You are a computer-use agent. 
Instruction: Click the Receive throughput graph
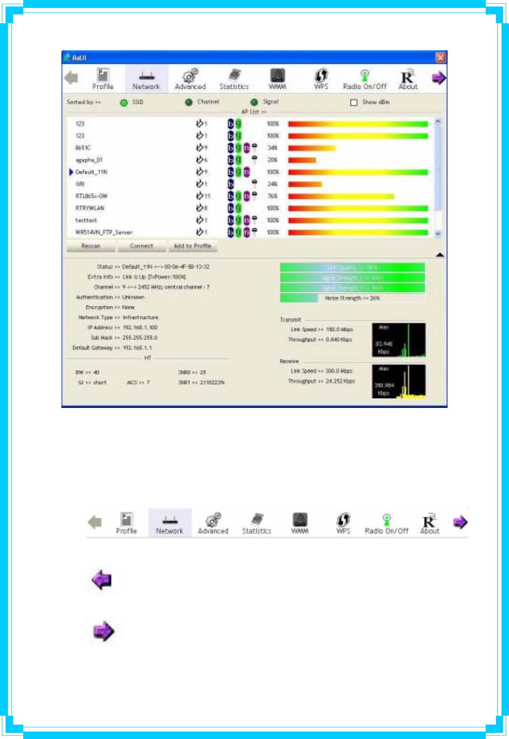pyautogui.click(x=399, y=381)
